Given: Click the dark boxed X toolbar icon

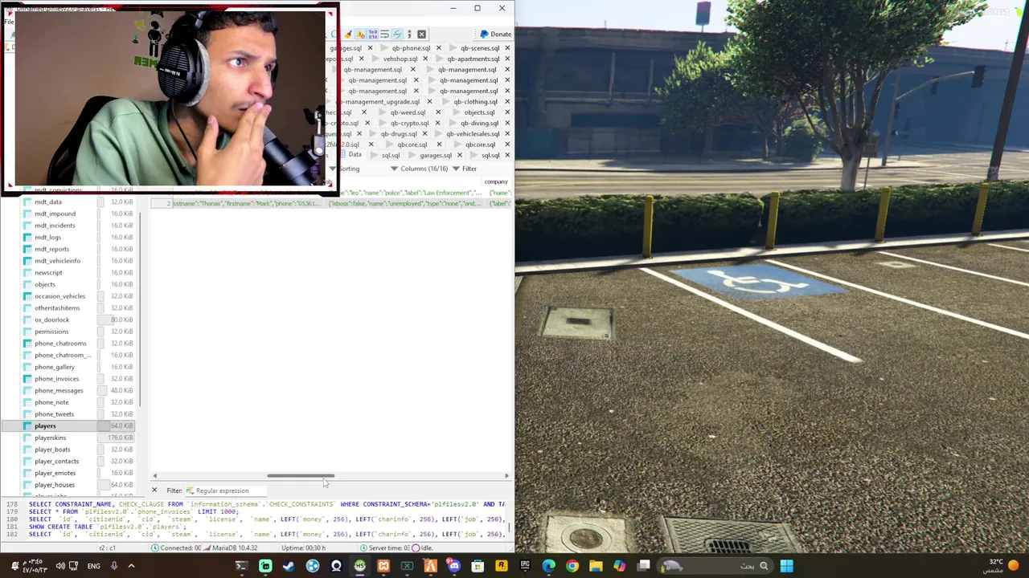Looking at the screenshot, I should coord(421,35).
